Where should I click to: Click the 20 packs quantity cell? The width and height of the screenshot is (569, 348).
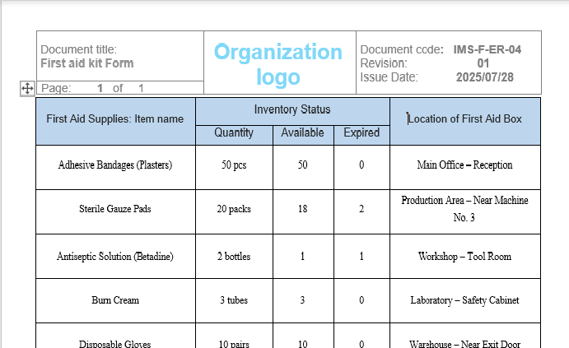pyautogui.click(x=234, y=210)
